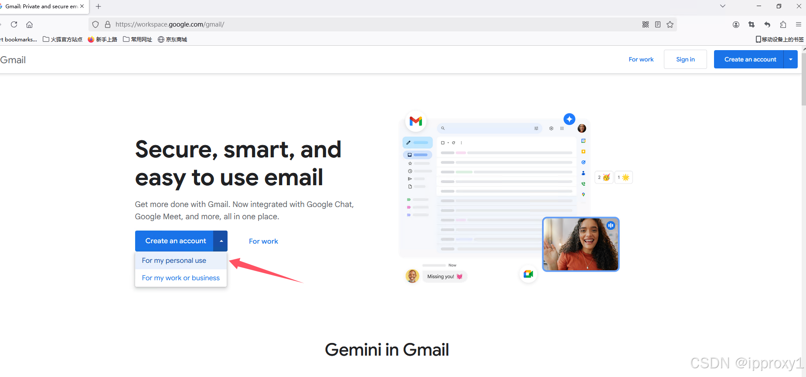Open the 火狐官方站点 bookmark folder
Screen dimensions: 806x377
(62, 39)
